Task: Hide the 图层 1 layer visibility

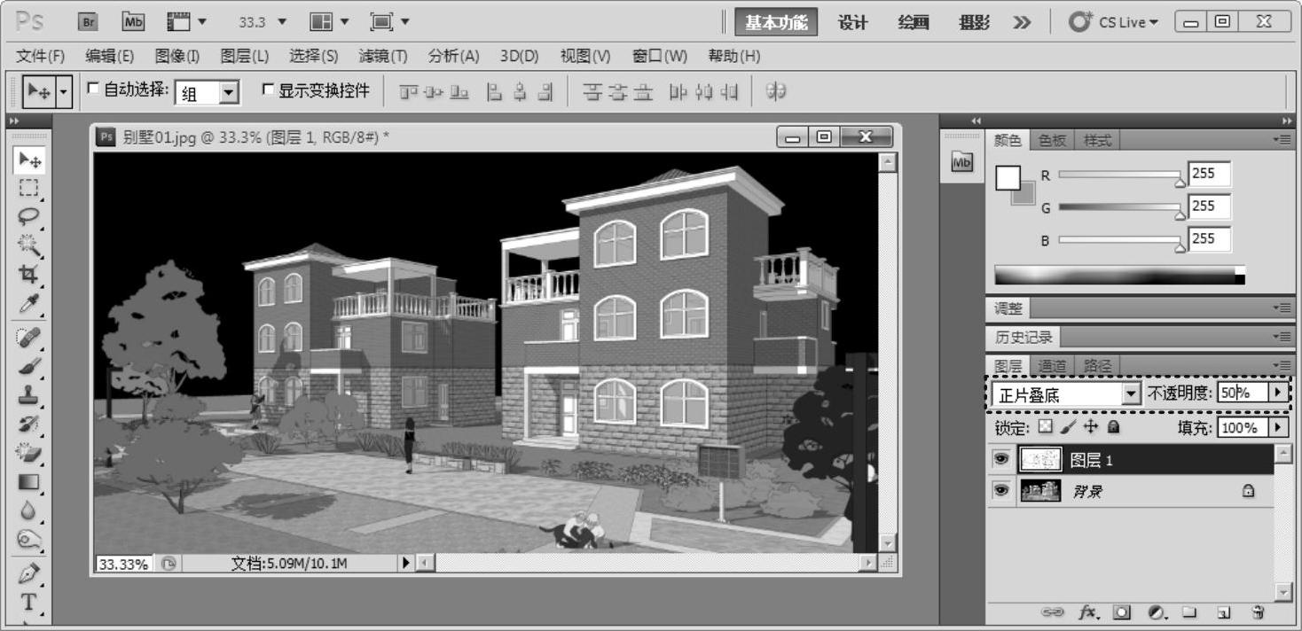Action: tap(1000, 459)
